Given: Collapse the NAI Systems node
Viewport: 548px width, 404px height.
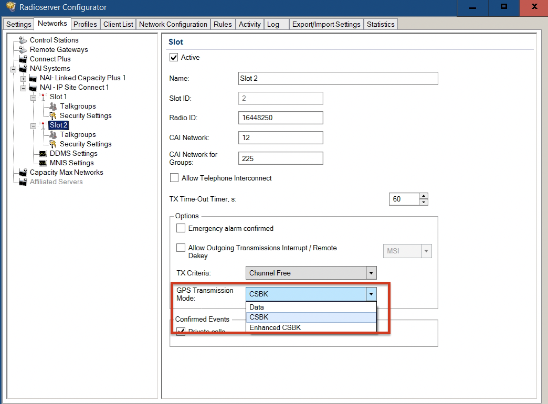Looking at the screenshot, I should click(x=13, y=69).
